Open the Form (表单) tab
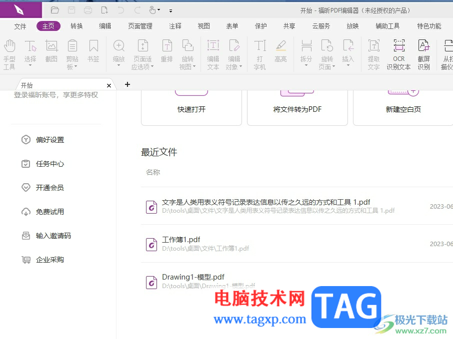 [232, 26]
